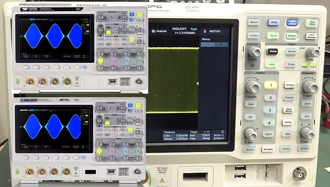Select the Clear Sweeps button
The width and height of the screenshot is (330, 187).
tap(311, 36)
